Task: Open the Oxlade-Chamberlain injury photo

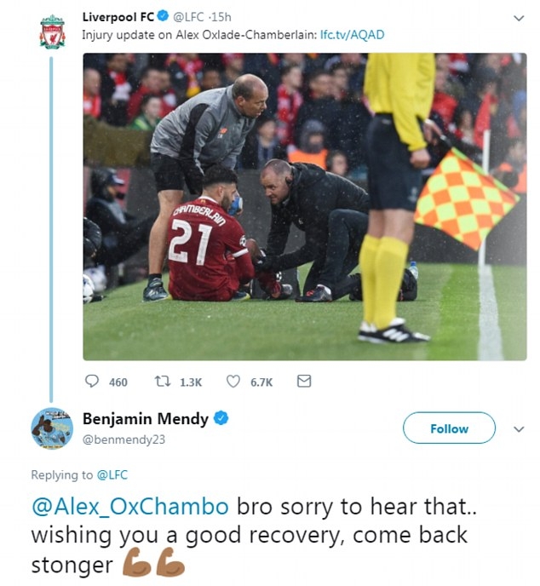Action: [304, 206]
